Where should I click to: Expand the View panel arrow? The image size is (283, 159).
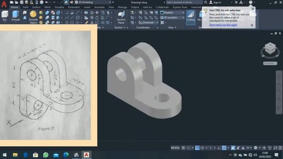tap(176, 27)
